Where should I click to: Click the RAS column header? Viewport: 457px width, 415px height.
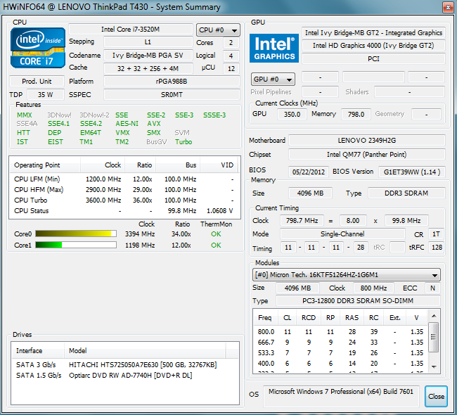(x=352, y=318)
